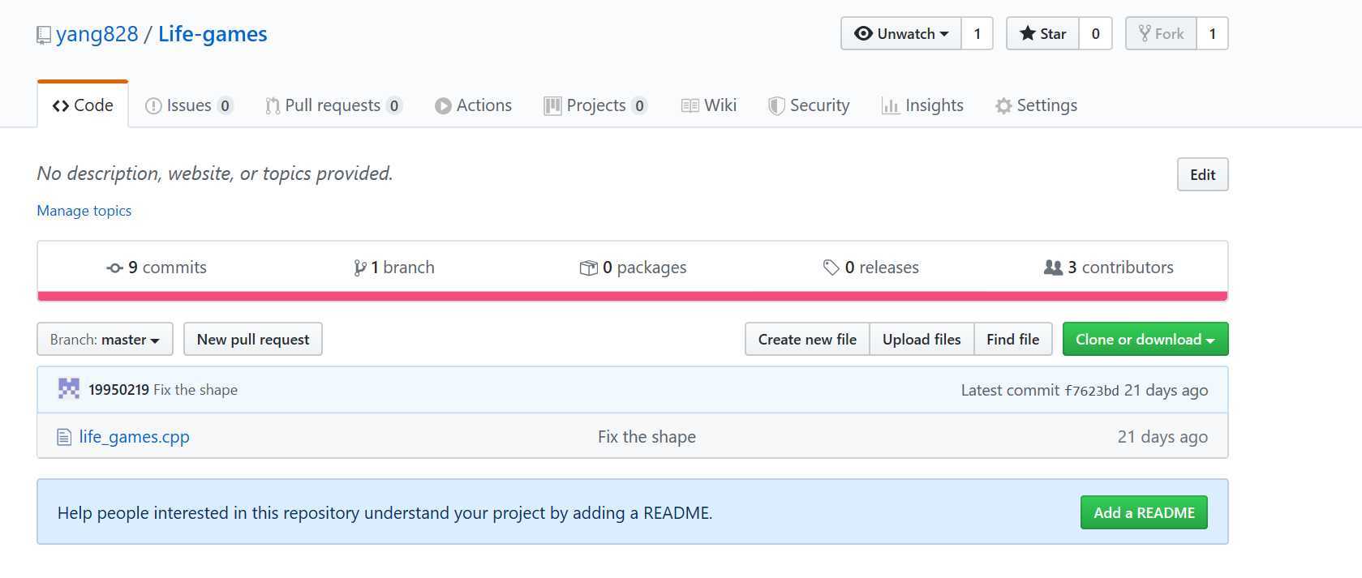Click the Projects board icon
This screenshot has height=578, width=1362.
click(552, 106)
